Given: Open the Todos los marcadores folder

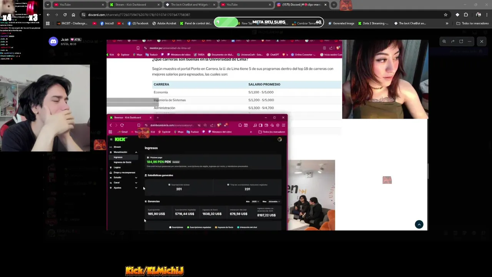Looking at the screenshot, I should 472,23.
